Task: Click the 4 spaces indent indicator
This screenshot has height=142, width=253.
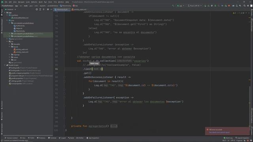Action: pos(240,140)
